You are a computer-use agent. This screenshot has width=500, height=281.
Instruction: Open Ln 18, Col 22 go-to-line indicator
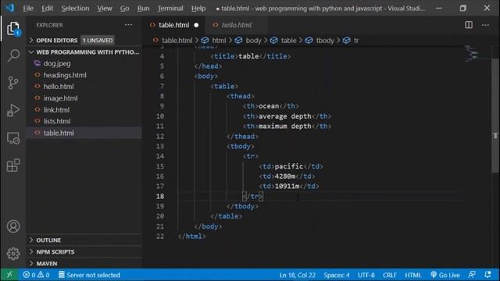coord(297,275)
